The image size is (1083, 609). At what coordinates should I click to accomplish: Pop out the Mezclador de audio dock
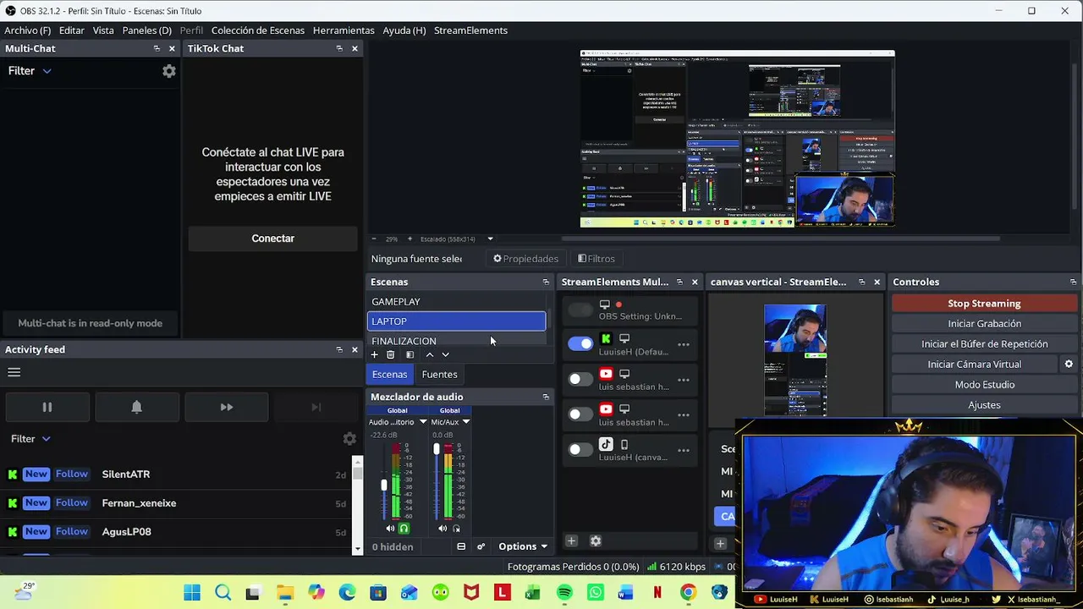click(x=546, y=397)
